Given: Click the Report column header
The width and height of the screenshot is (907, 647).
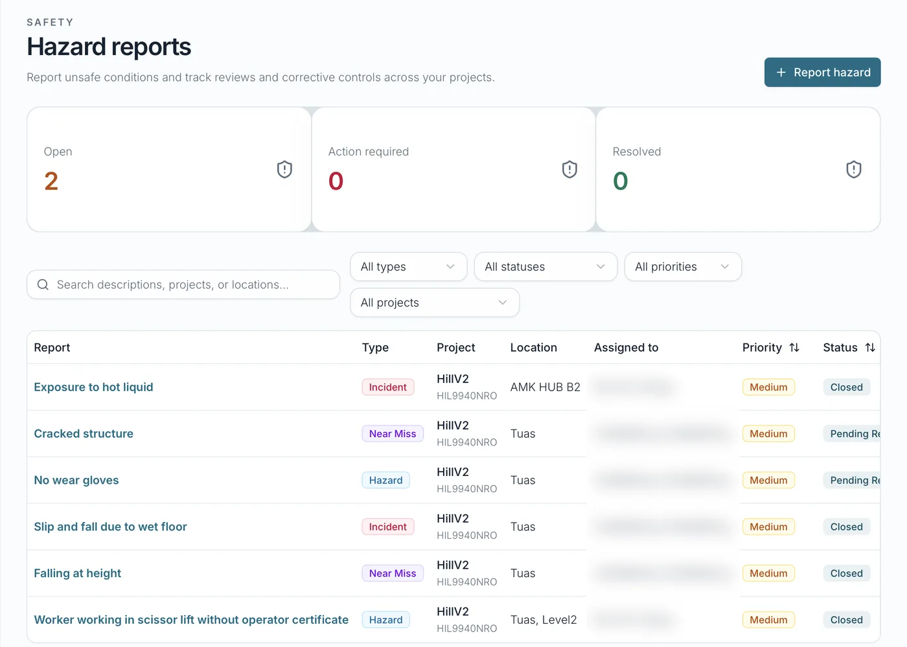Looking at the screenshot, I should pyautogui.click(x=52, y=348).
